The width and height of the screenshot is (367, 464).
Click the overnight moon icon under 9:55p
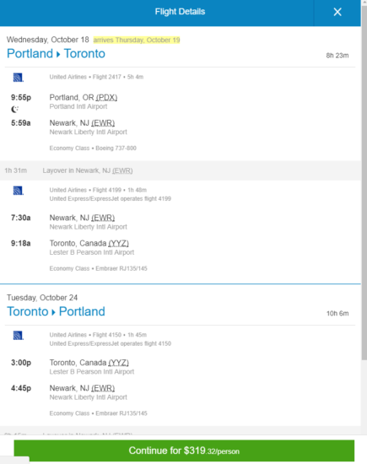tap(14, 110)
